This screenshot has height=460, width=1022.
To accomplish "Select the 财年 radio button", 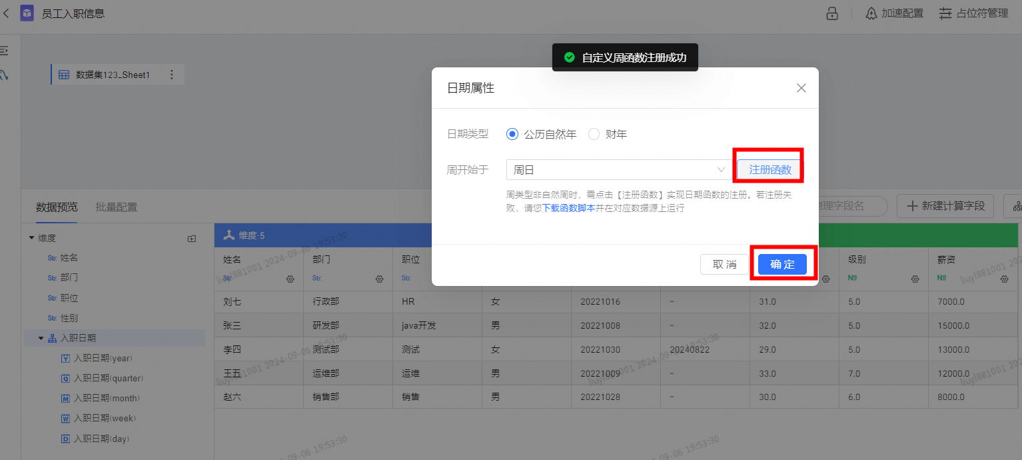I will click(594, 134).
